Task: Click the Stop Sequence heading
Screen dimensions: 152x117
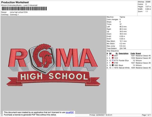Action: point(113,51)
